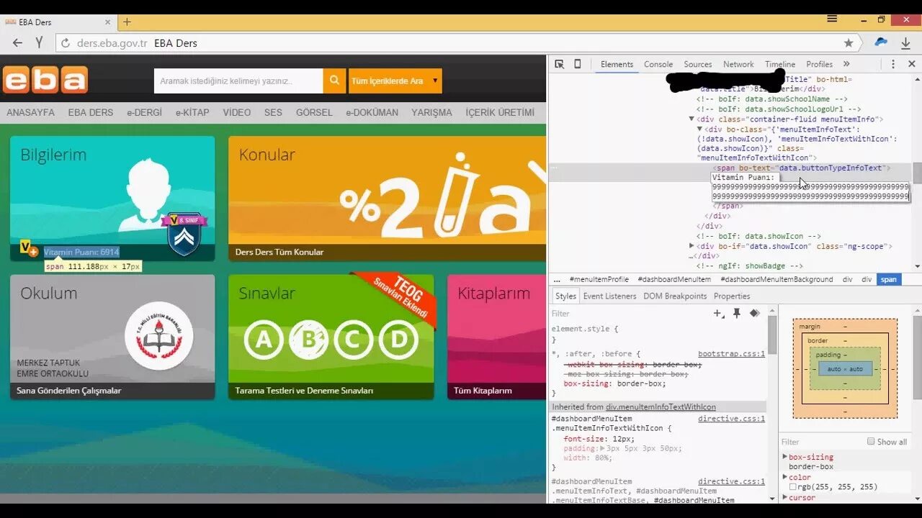The image size is (922, 518).
Task: Click the diamond animations icon in Styles
Action: pyautogui.click(x=754, y=314)
